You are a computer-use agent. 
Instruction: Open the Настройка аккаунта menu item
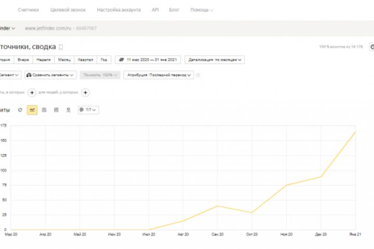point(118,10)
